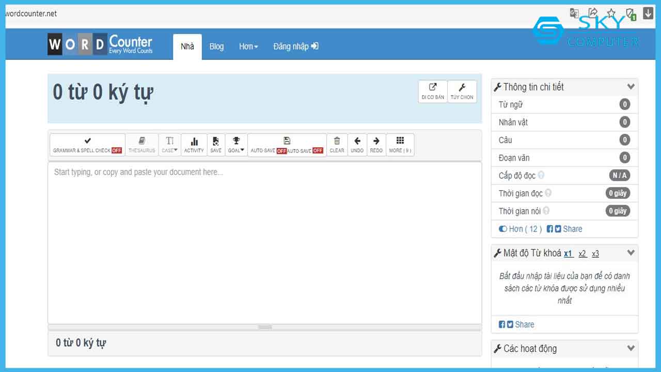The height and width of the screenshot is (372, 661).
Task: Open the Thesaurus tool
Action: coord(141,145)
